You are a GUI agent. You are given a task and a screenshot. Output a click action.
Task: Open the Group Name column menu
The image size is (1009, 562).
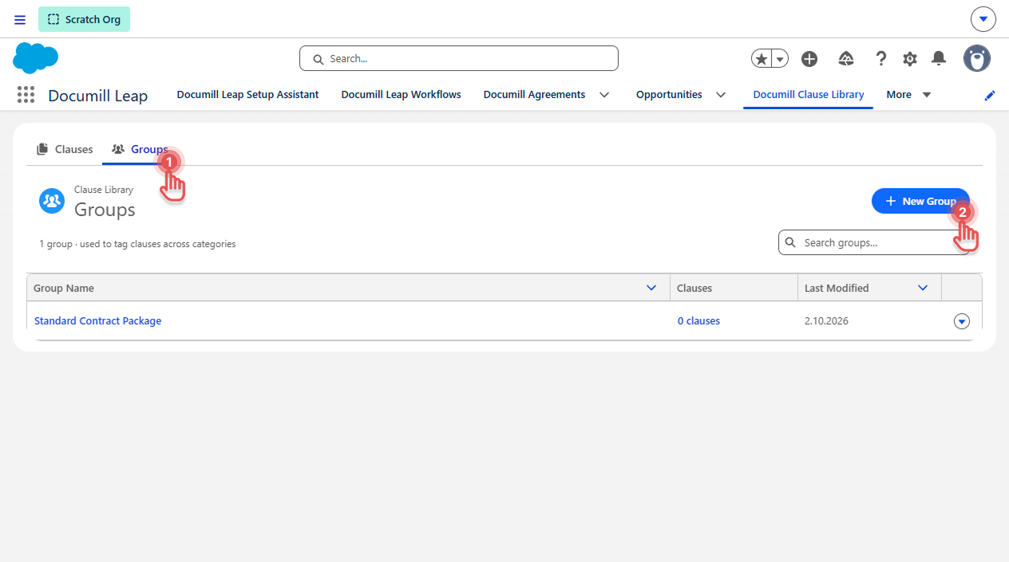(651, 288)
